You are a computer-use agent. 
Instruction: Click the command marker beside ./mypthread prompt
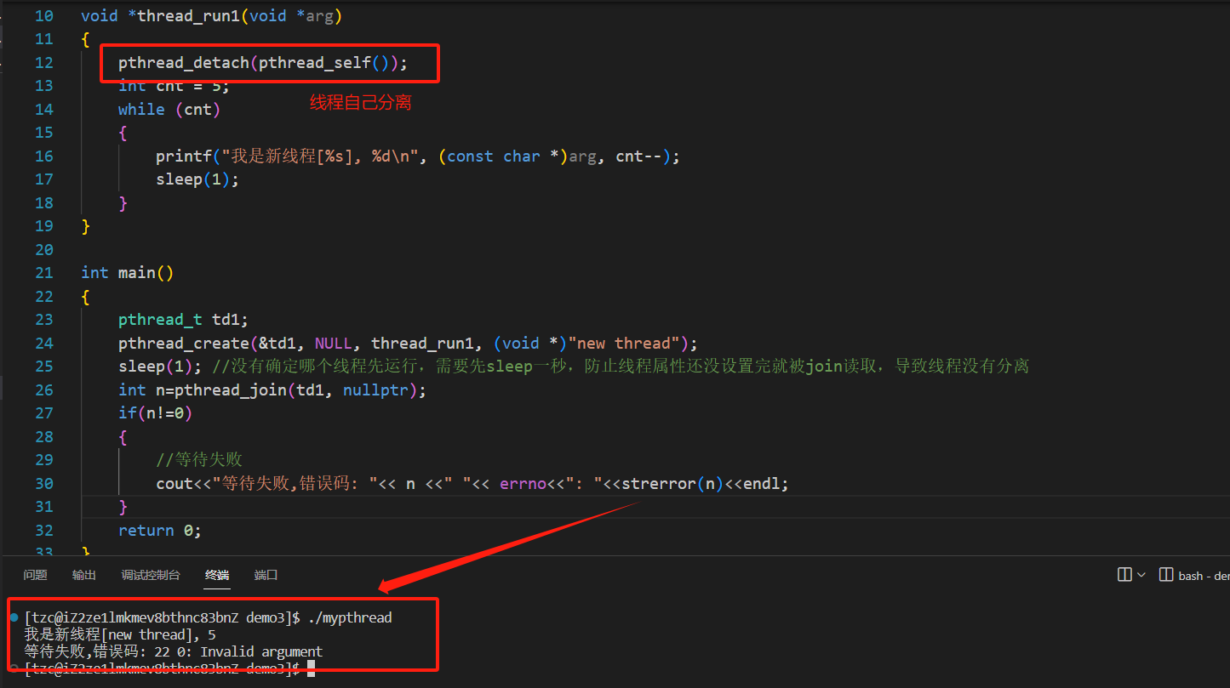click(14, 617)
